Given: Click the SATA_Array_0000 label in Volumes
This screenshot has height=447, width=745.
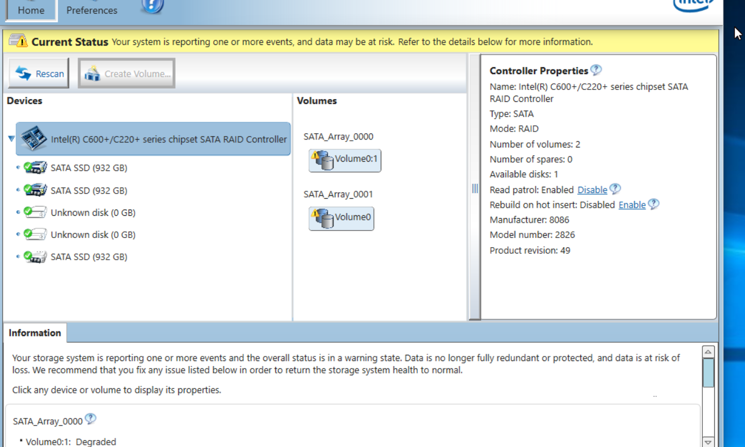Looking at the screenshot, I should point(339,137).
